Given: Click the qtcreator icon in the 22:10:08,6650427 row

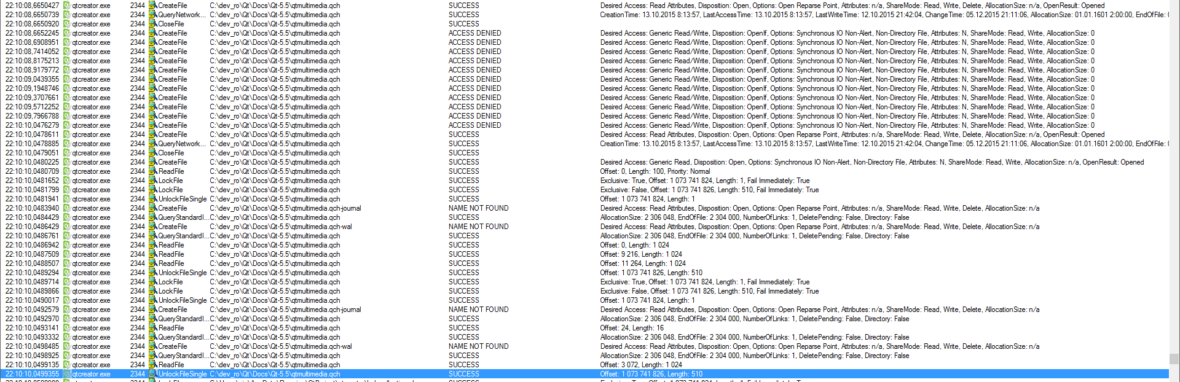Looking at the screenshot, I should coord(67,6).
